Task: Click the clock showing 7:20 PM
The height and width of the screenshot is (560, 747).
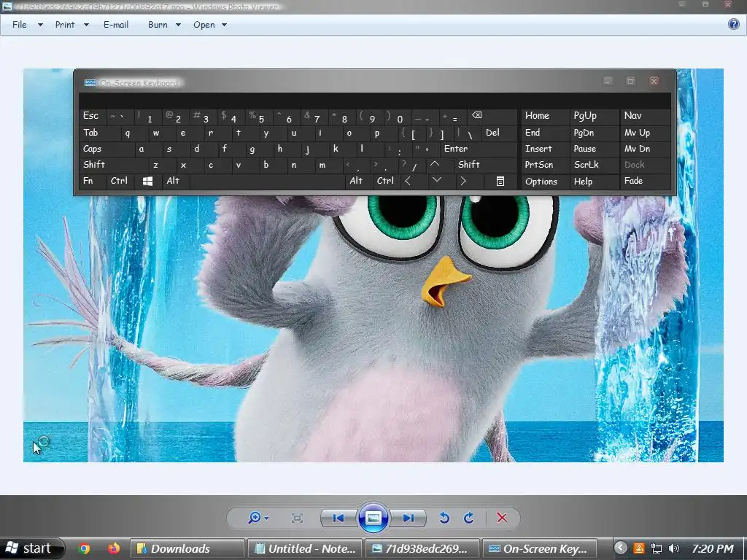Action: (713, 548)
